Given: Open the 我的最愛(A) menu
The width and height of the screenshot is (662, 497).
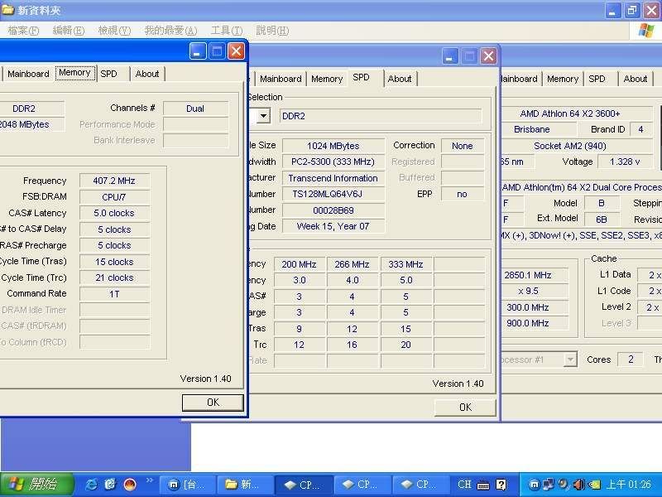Looking at the screenshot, I should click(x=170, y=31).
